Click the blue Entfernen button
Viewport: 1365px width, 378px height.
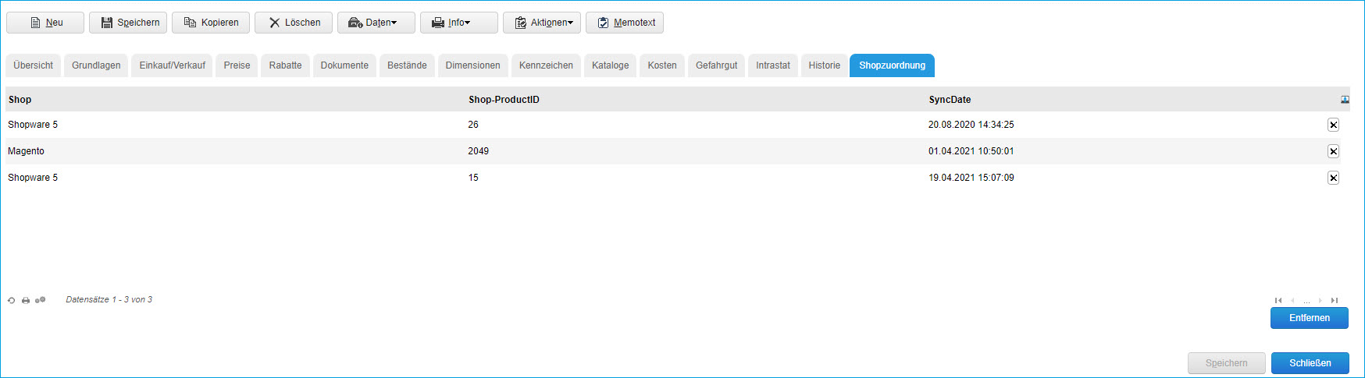[1310, 318]
